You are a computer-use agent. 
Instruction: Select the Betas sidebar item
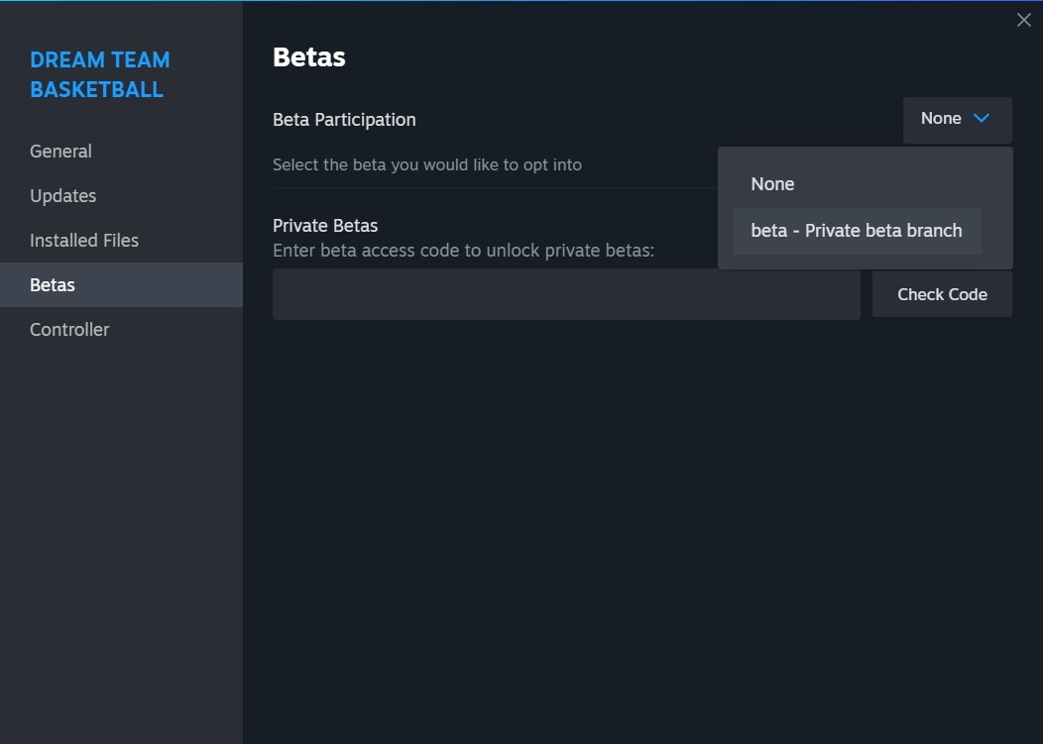(121, 284)
